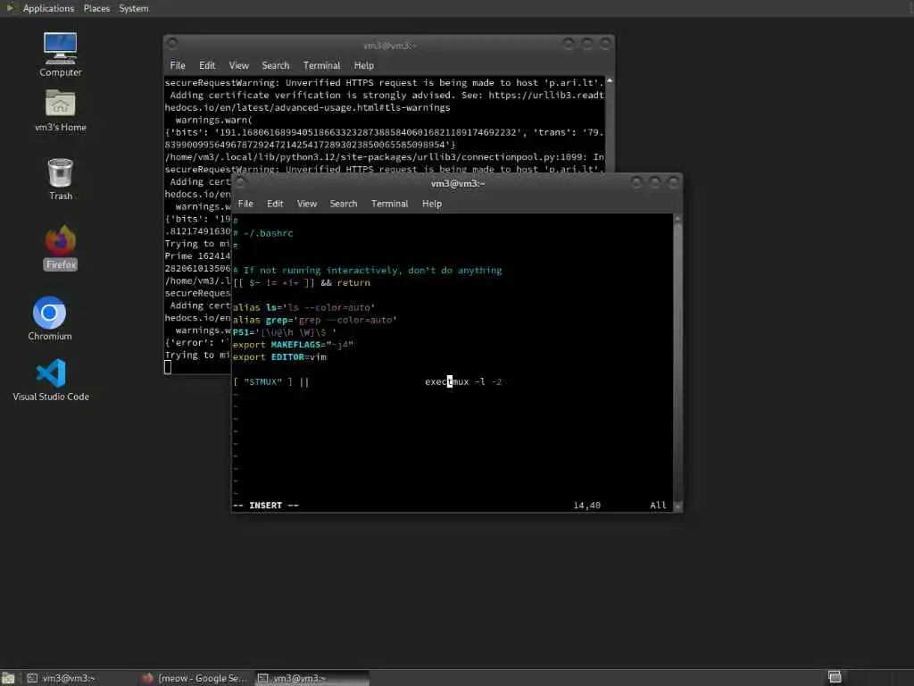Close the back terminal window

coord(605,44)
